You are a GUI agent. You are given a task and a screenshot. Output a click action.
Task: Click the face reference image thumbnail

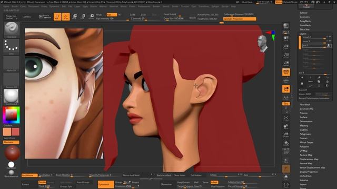click(64, 93)
